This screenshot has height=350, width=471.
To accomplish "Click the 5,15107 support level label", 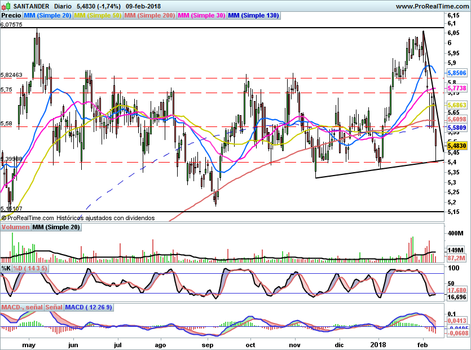I will pyautogui.click(x=11, y=209).
